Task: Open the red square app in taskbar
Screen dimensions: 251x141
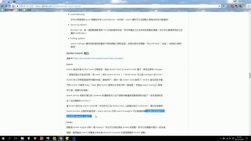Action: 42,138
